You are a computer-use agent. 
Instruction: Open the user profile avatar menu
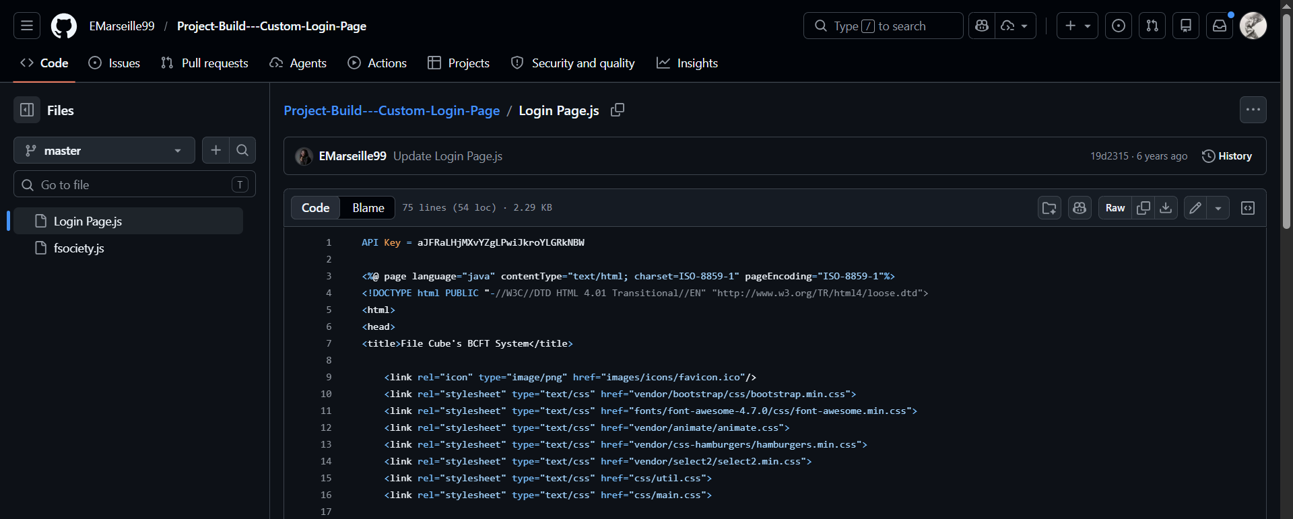tap(1253, 26)
